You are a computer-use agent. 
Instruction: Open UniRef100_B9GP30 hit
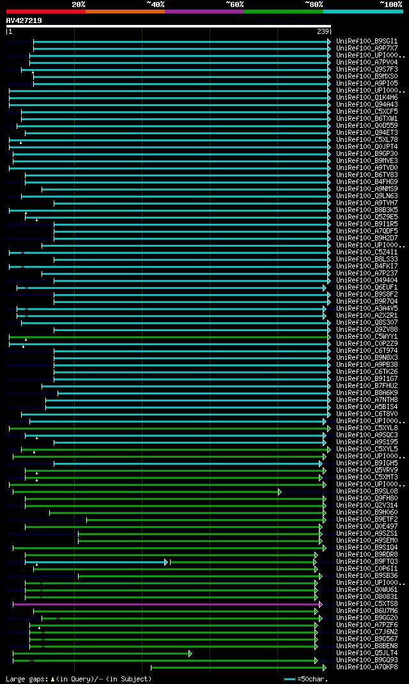(x=367, y=153)
